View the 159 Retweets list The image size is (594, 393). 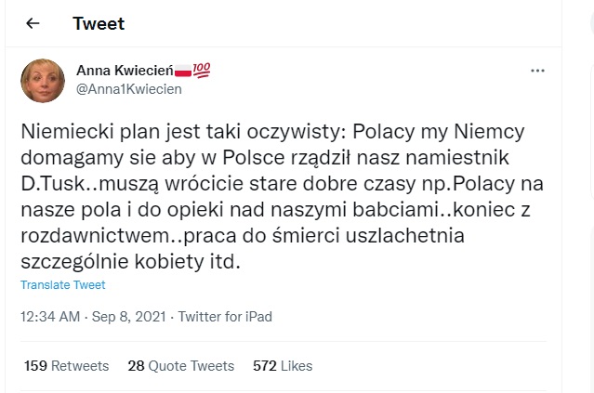[66, 366]
